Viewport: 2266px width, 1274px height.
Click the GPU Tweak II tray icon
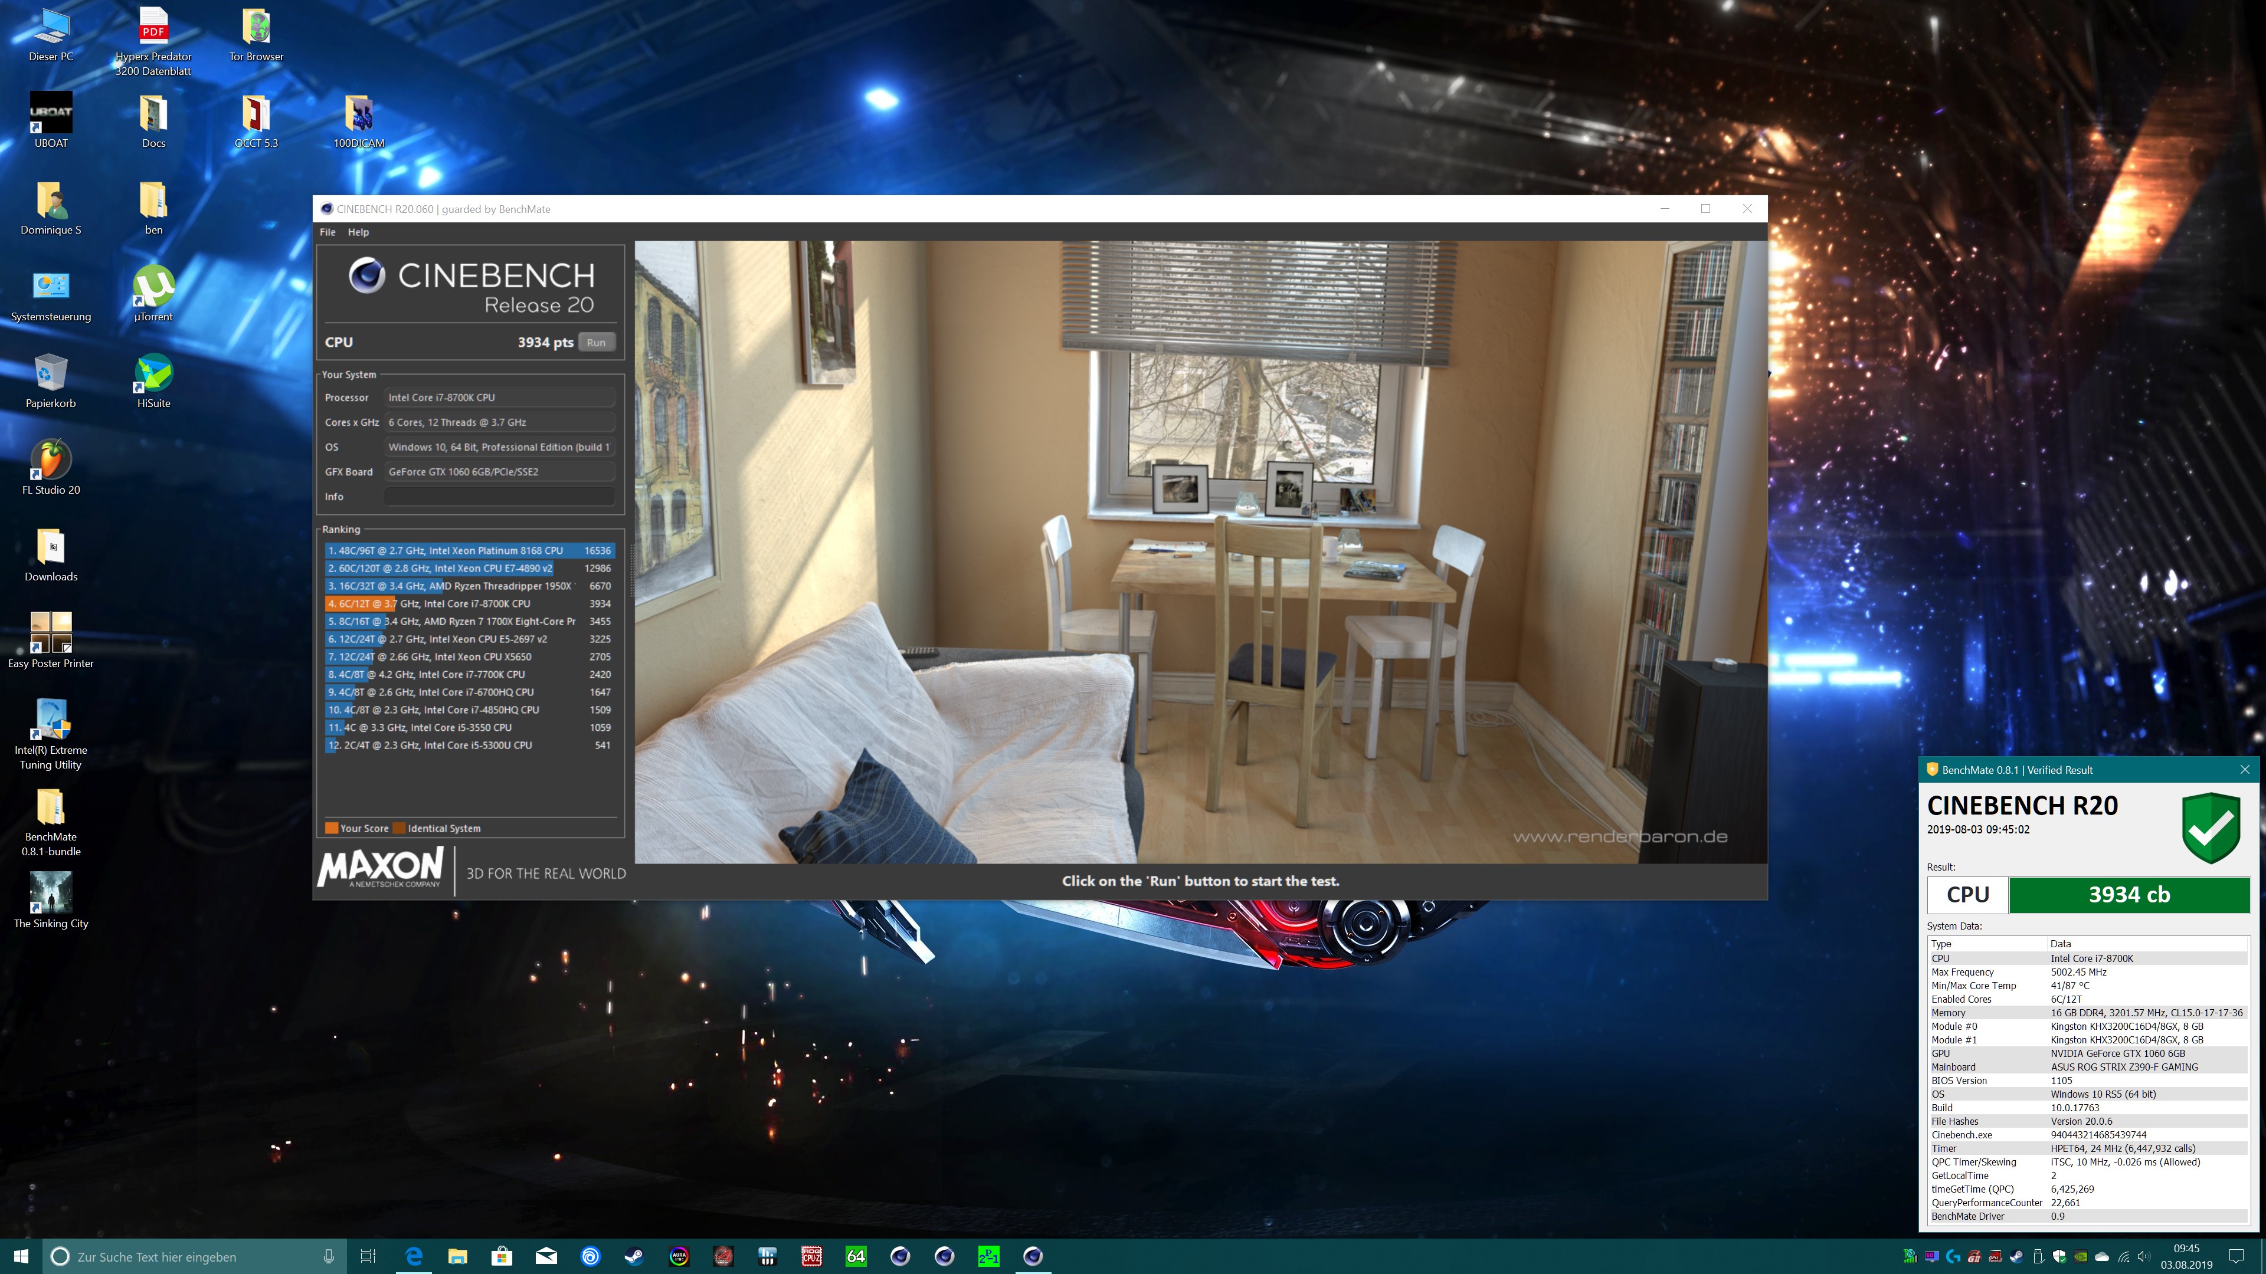tap(1996, 1256)
